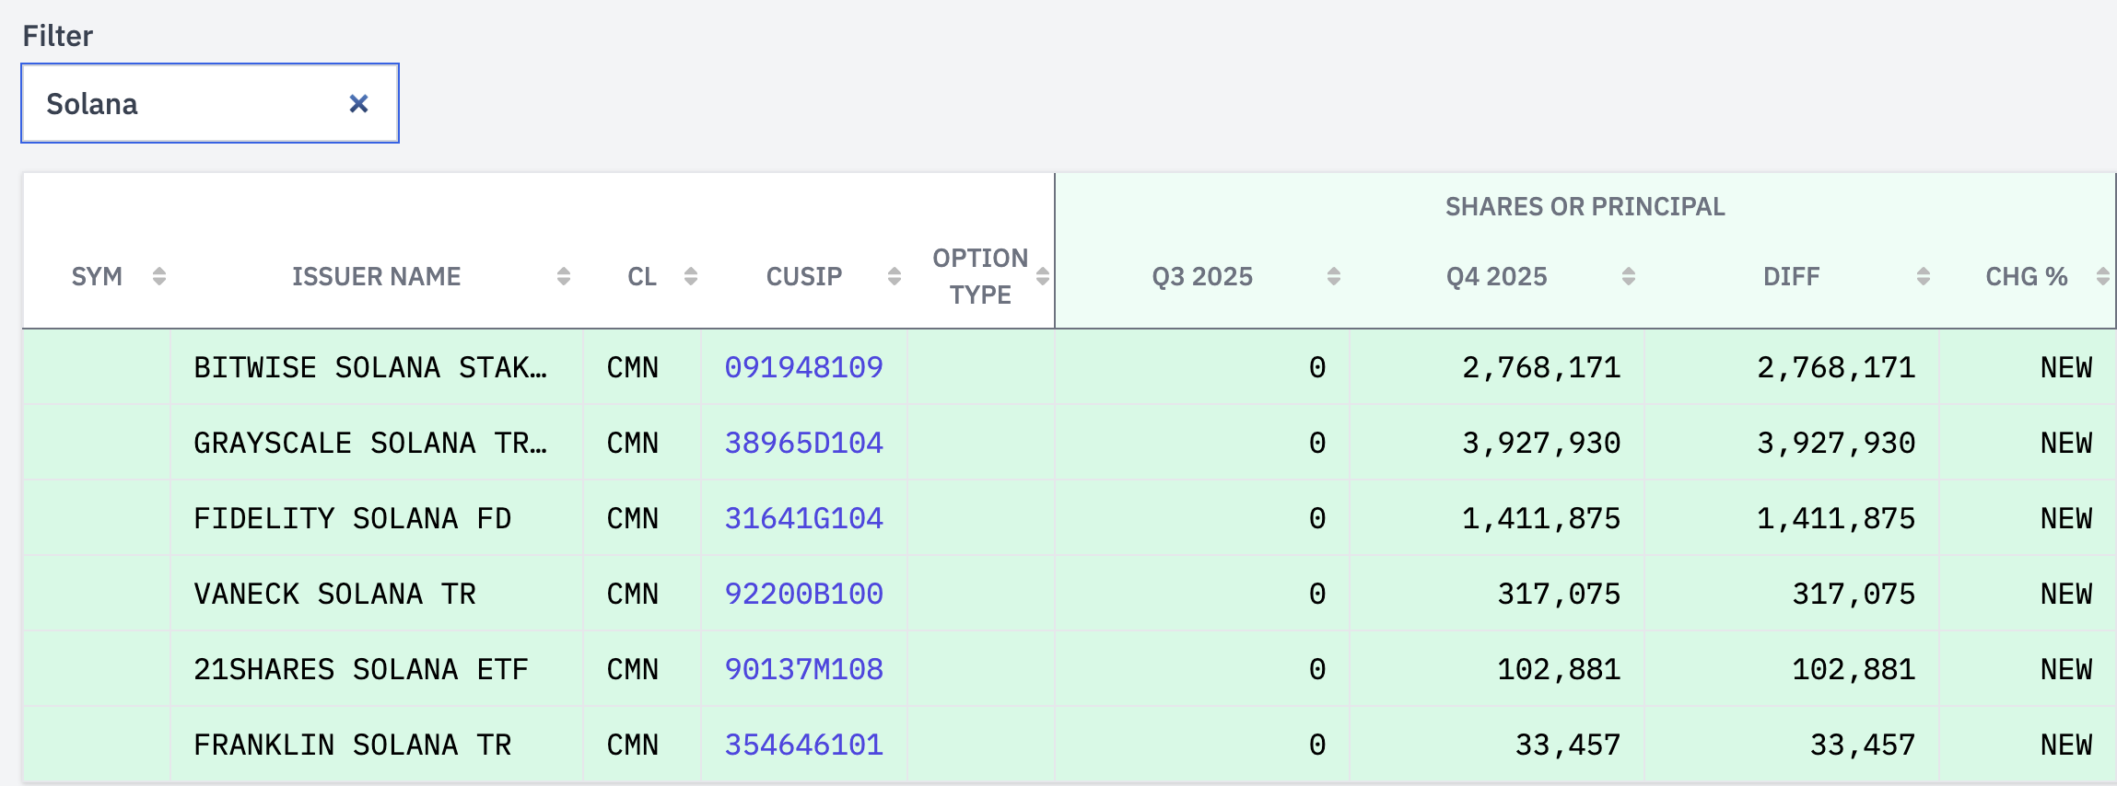Sort by CHG % column arrows
This screenshot has height=786, width=2117.
(x=2102, y=276)
